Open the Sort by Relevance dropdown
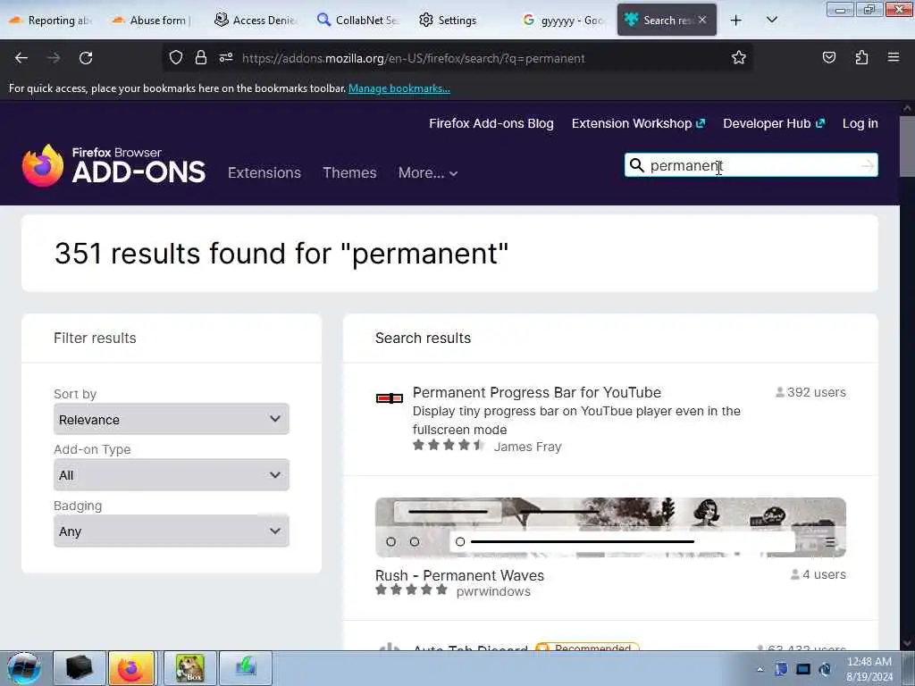Viewport: 915px width, 686px height. [171, 419]
